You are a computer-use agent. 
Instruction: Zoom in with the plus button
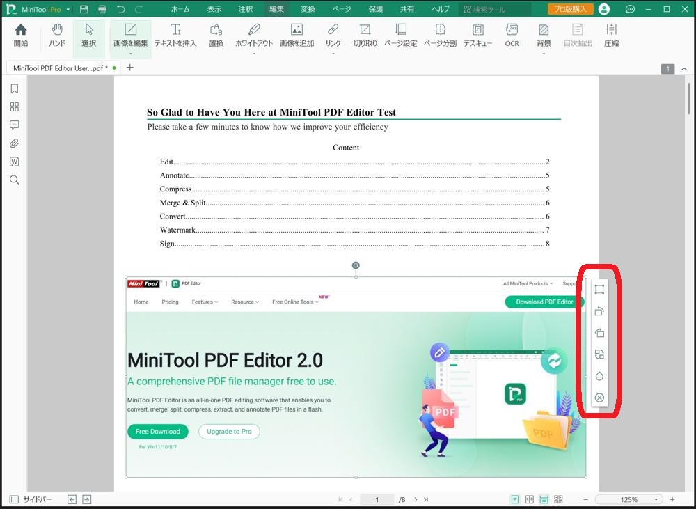[672, 499]
